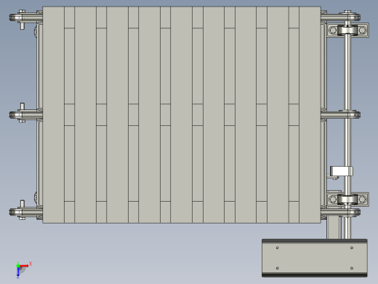Screen dimensions: 378x284
Task: Select the blue downward axis arrow on the triad
Action: 18,272
